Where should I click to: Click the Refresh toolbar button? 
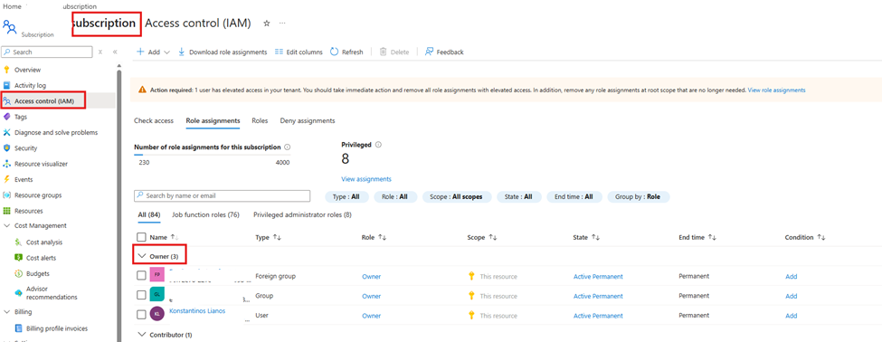346,52
